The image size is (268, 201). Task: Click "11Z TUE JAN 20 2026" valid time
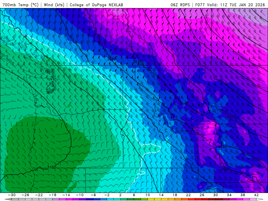point(243,5)
